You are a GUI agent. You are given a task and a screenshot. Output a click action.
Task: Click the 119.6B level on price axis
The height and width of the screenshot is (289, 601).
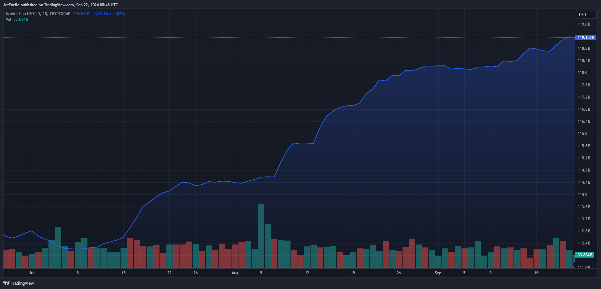point(584,24)
